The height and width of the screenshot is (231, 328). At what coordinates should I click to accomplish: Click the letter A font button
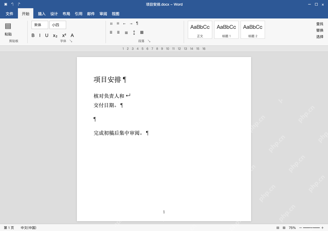[72, 35]
